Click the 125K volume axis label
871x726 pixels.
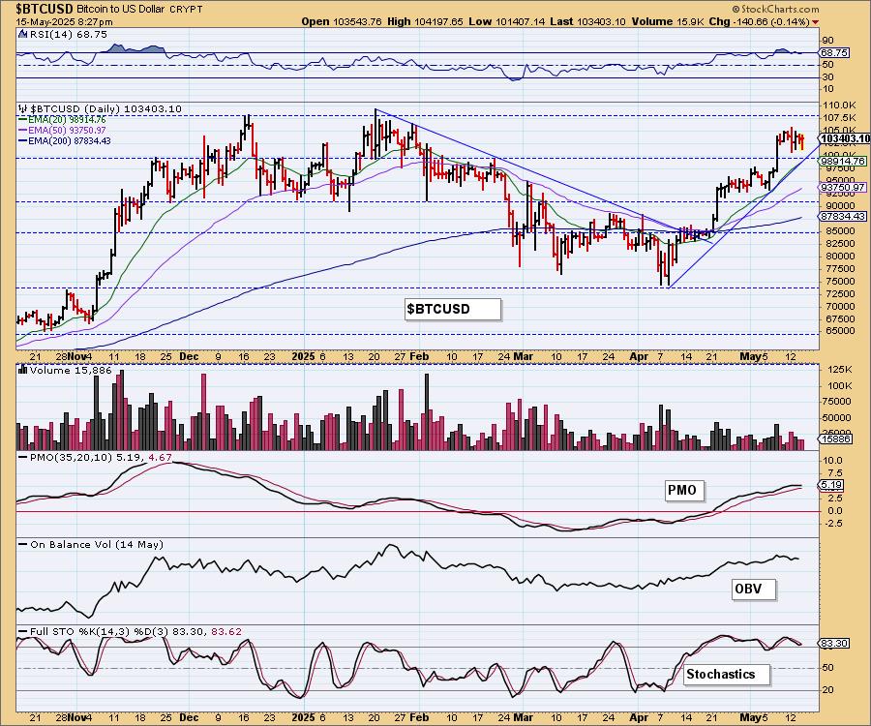point(839,370)
